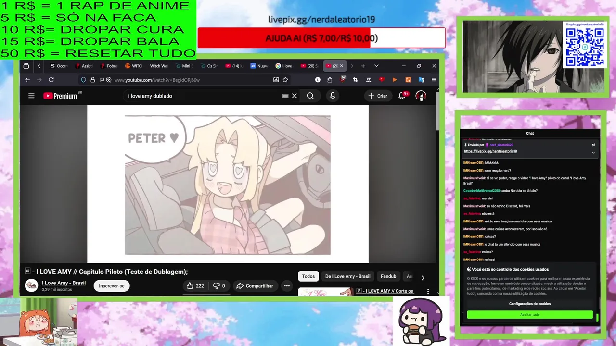Click the crop screenshot extension icon

coord(355,80)
